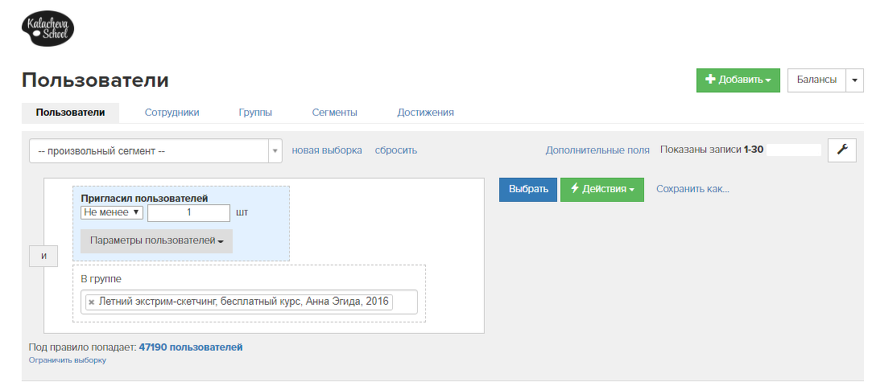Remove the Летний экстрим-скетчинг group tag

pyautogui.click(x=91, y=302)
